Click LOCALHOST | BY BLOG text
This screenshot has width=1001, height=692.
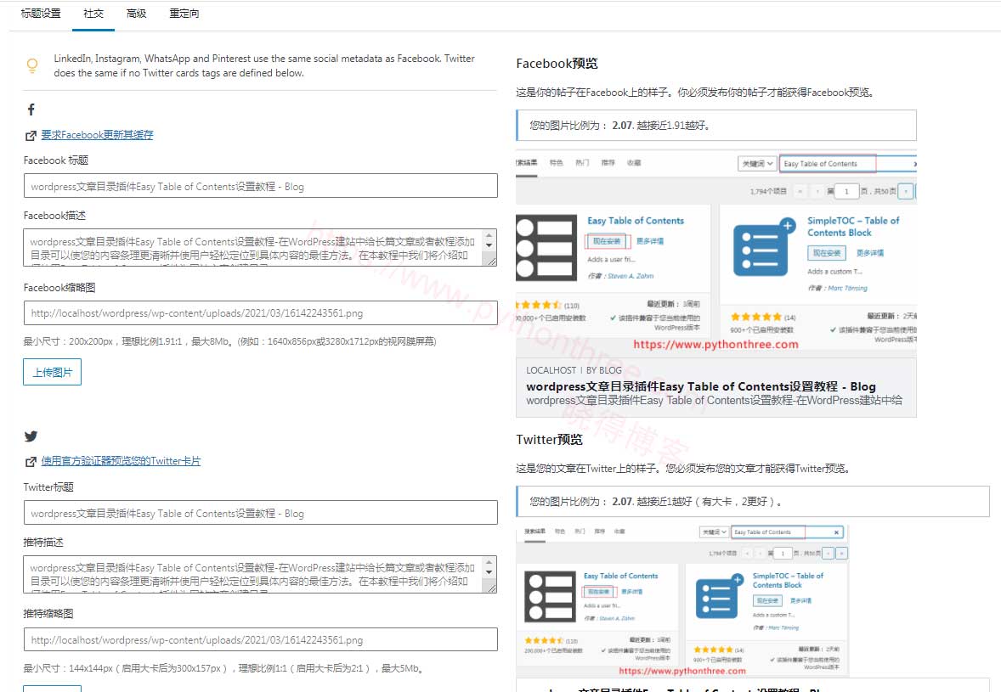pyautogui.click(x=574, y=370)
